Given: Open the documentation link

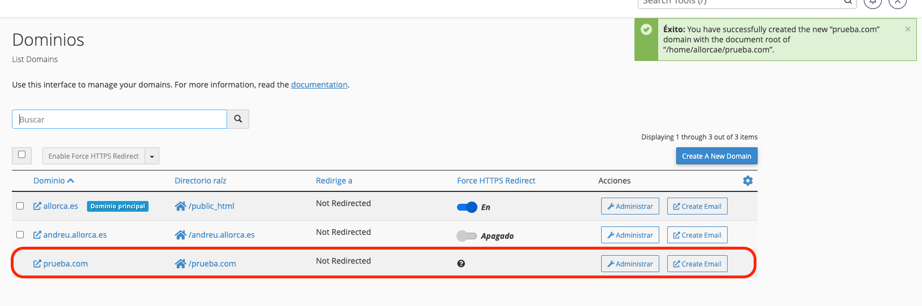Looking at the screenshot, I should [319, 85].
